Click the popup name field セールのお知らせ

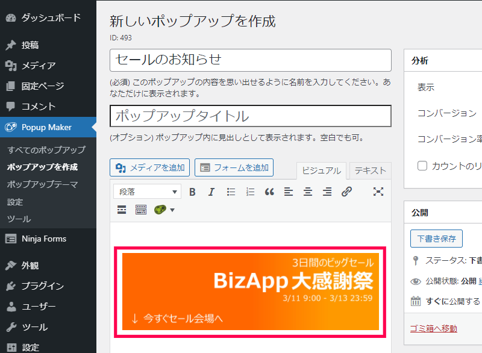tap(251, 60)
